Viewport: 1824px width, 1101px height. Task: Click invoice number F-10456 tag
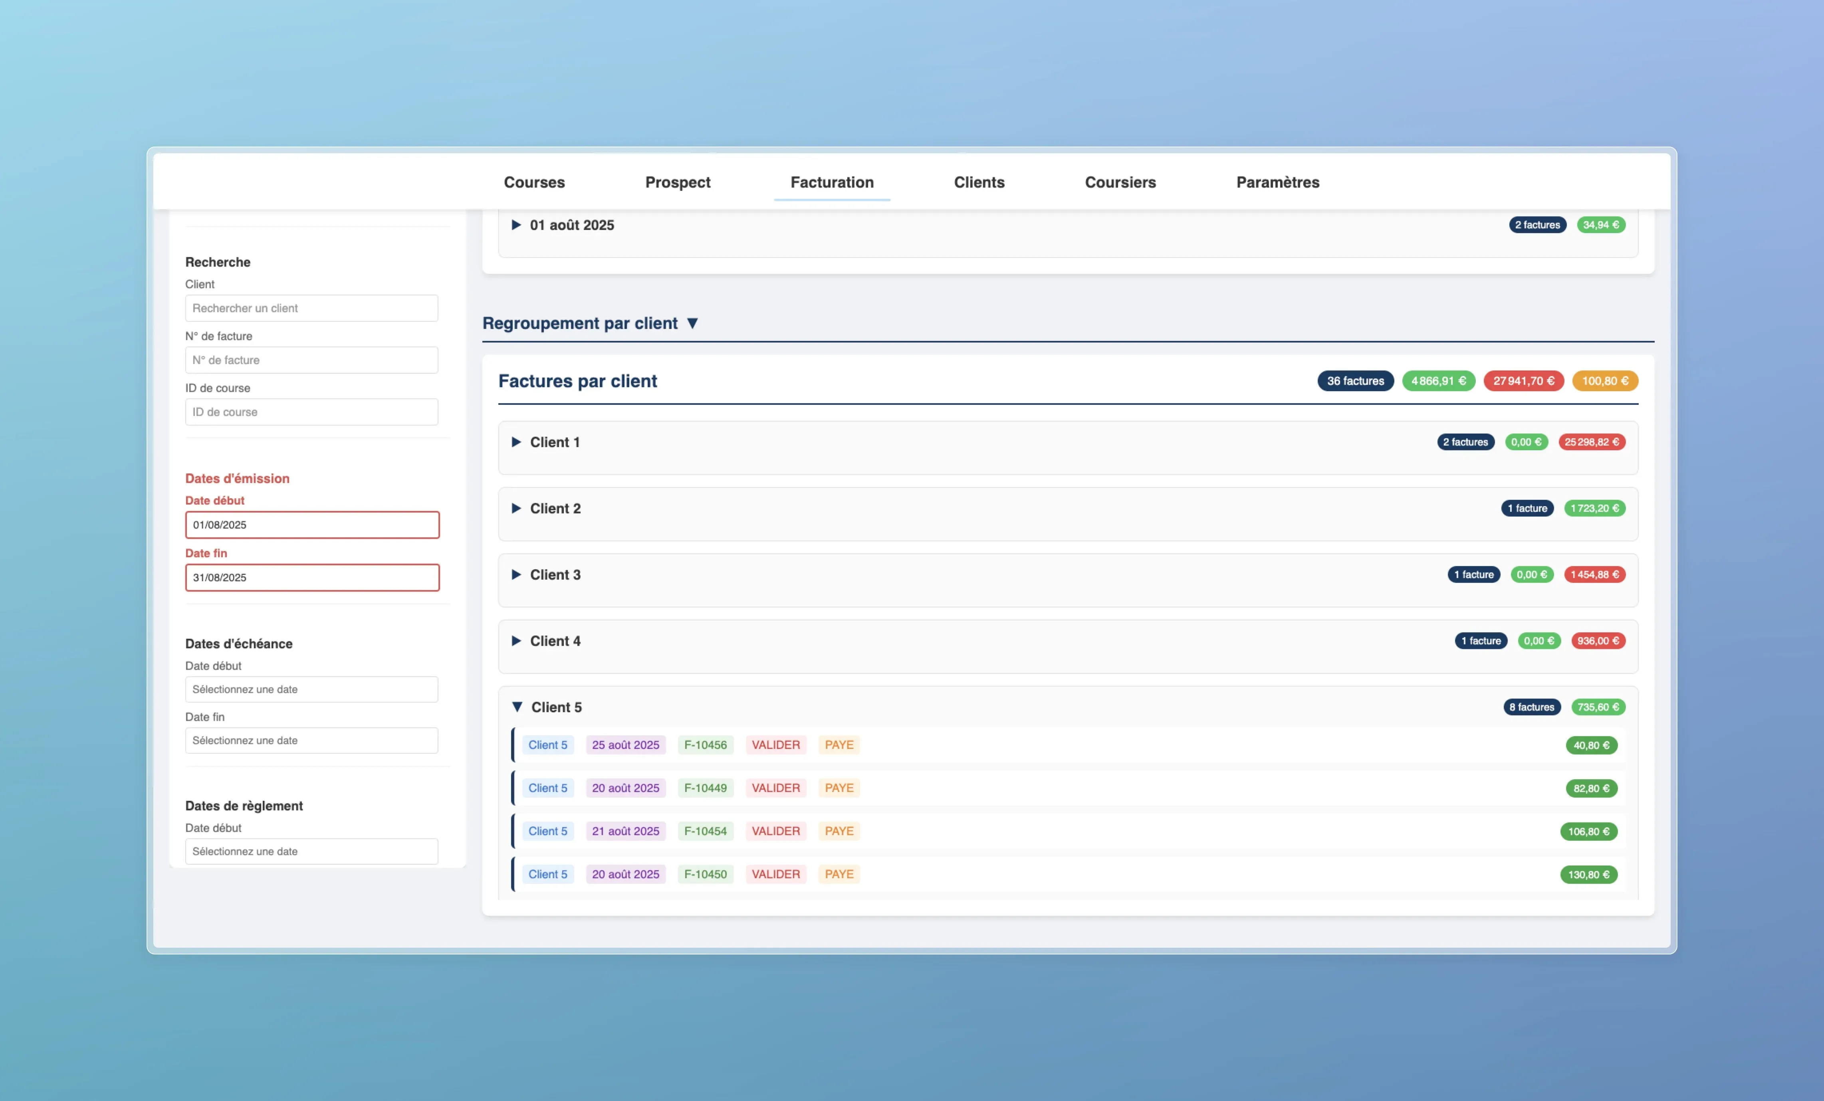[705, 745]
